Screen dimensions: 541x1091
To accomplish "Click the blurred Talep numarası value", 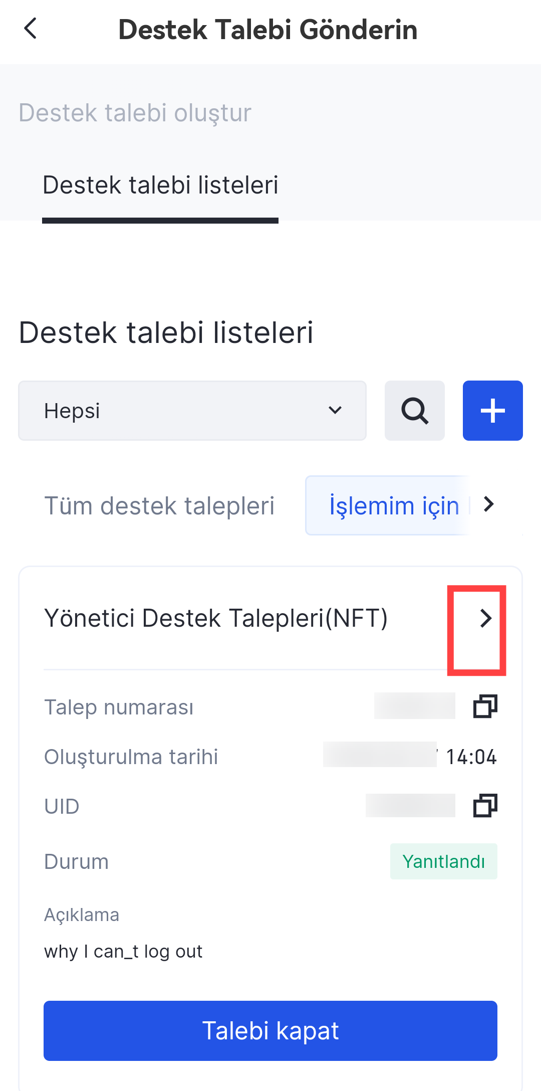I will pos(414,706).
